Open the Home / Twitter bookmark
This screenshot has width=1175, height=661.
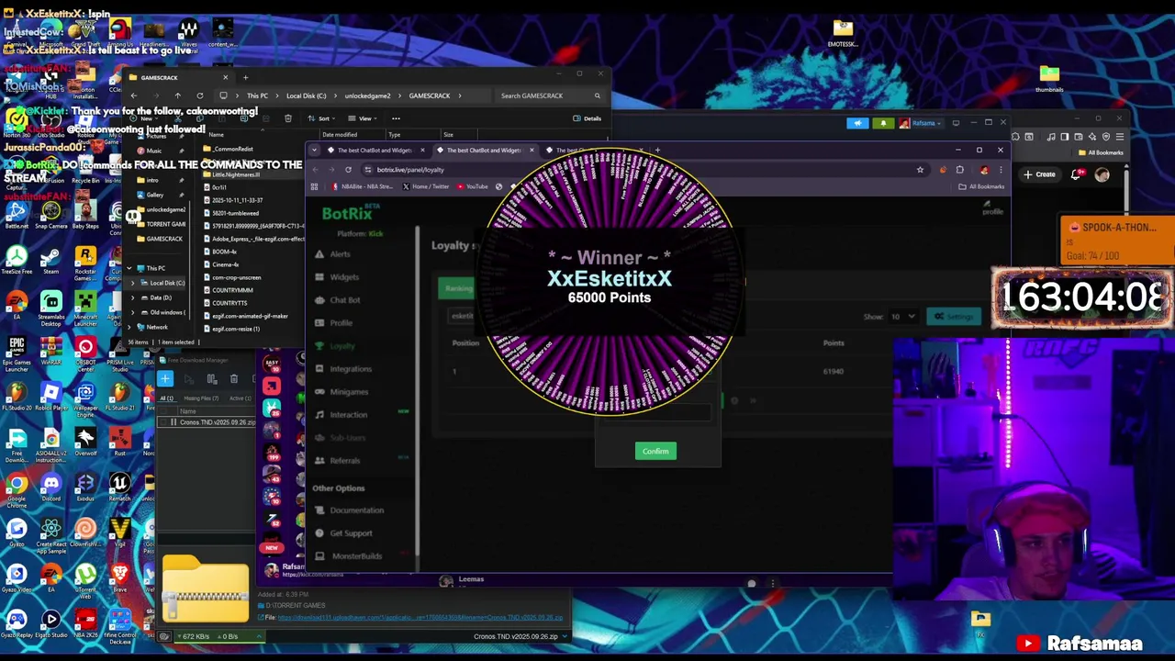point(426,186)
